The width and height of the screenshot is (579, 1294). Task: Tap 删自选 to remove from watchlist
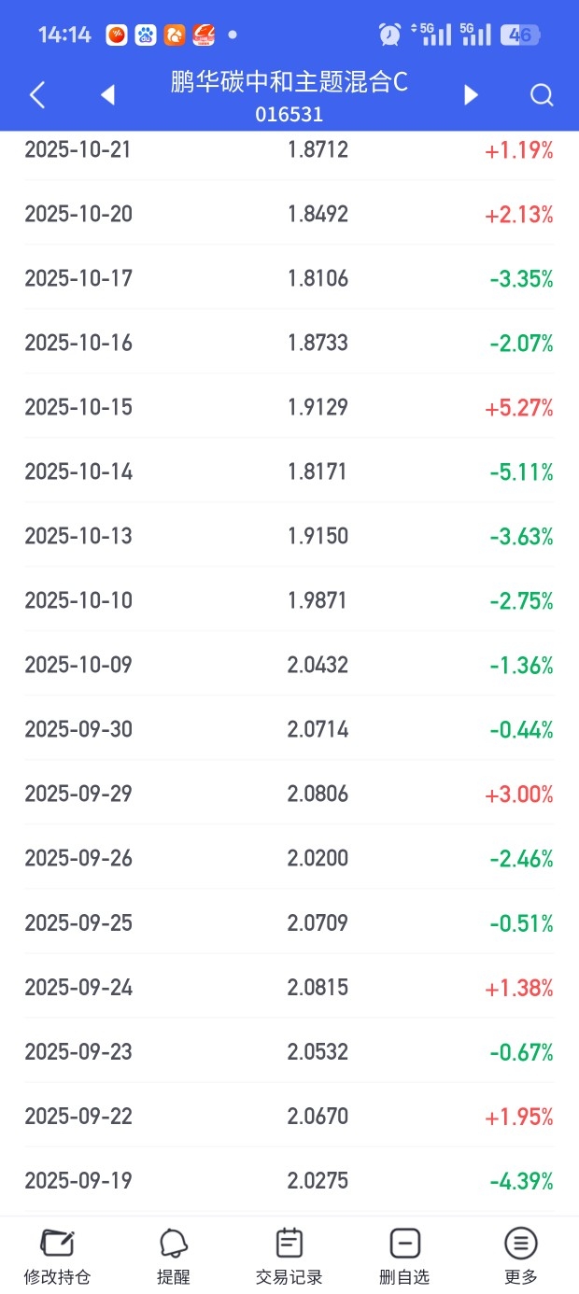[405, 1256]
